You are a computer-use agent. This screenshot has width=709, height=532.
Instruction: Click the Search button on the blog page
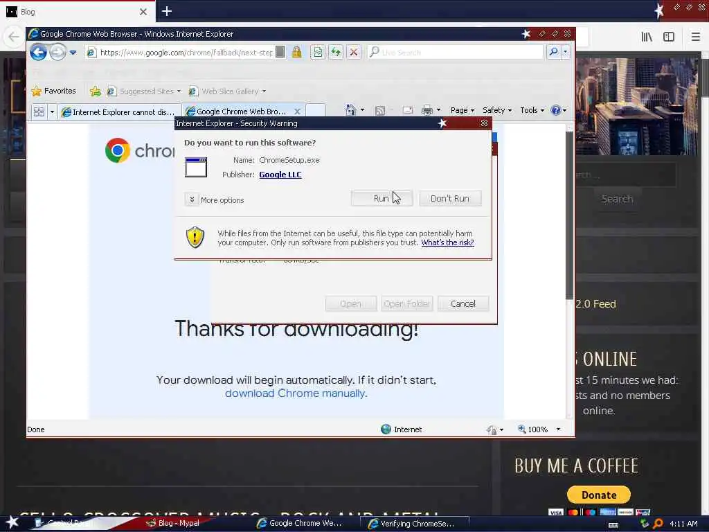617,199
